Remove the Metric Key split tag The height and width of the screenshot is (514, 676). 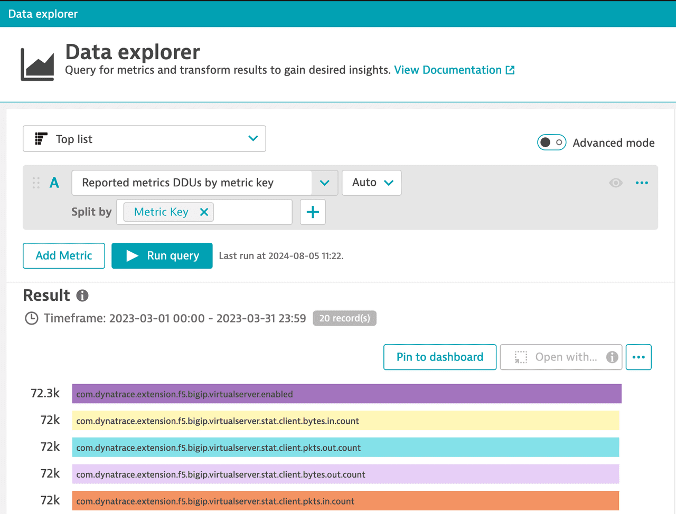(204, 212)
